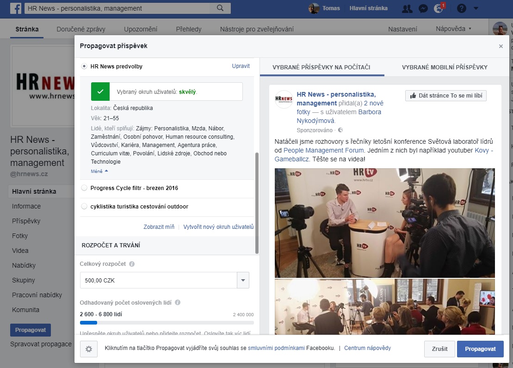
Task: Click Propagovat button in left sidebar
Action: pyautogui.click(x=31, y=330)
